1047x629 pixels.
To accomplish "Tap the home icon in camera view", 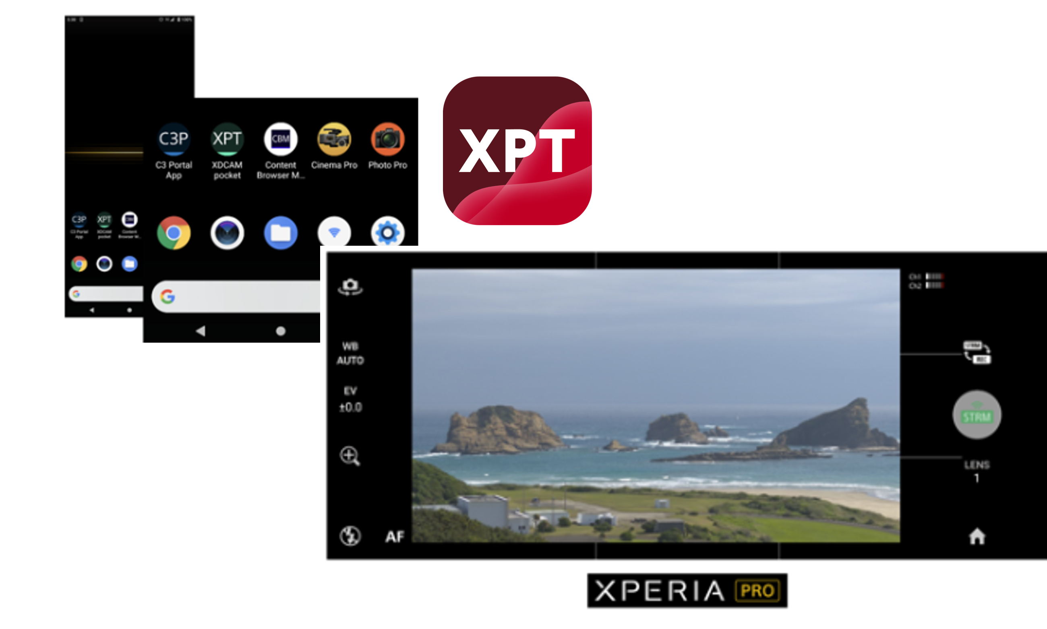I will coord(977,536).
